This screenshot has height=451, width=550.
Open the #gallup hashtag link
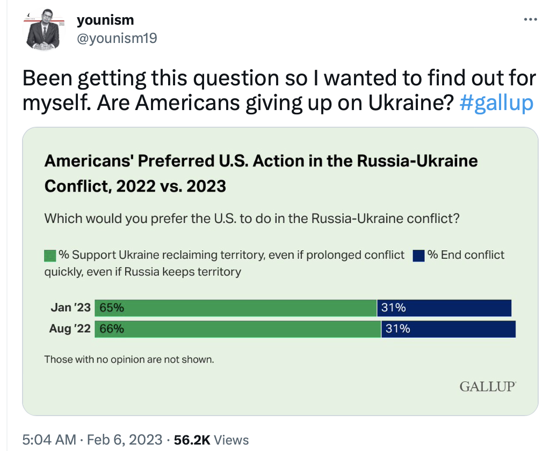pyautogui.click(x=497, y=102)
